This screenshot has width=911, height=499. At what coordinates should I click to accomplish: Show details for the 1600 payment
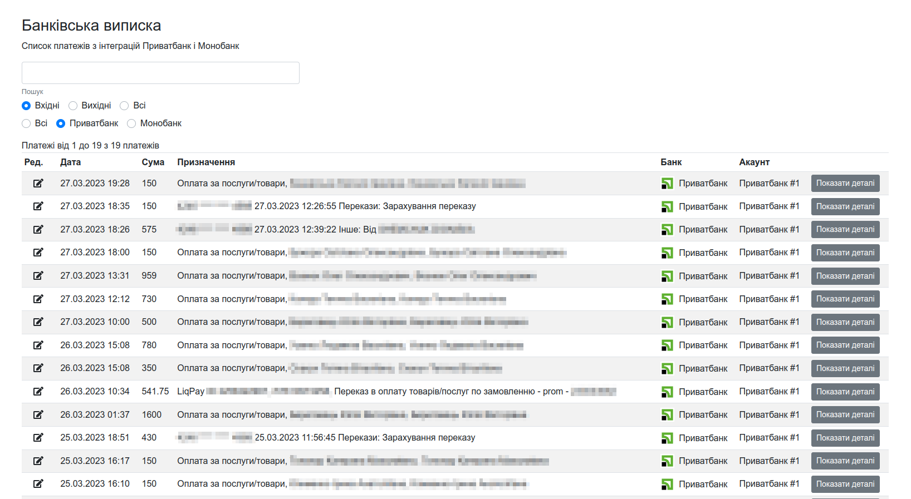845,414
